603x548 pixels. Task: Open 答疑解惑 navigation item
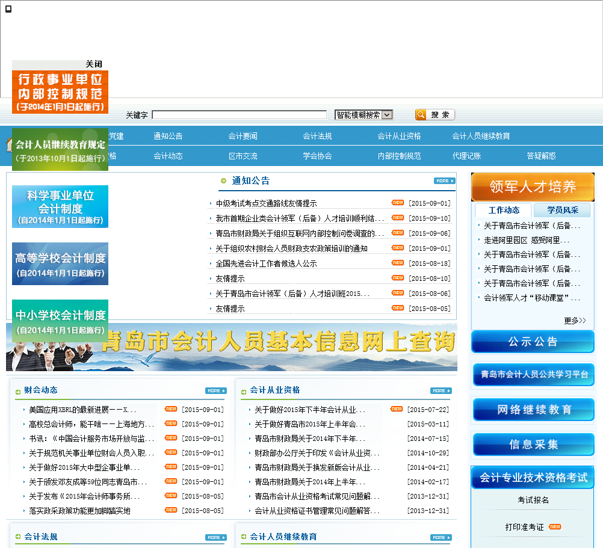[541, 156]
